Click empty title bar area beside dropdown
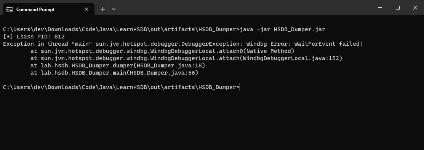The width and height of the screenshot is (424, 150). 243,8
